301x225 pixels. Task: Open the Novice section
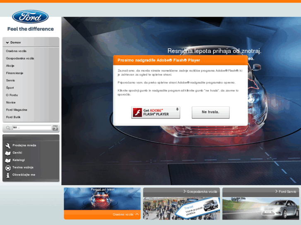coord(11,102)
